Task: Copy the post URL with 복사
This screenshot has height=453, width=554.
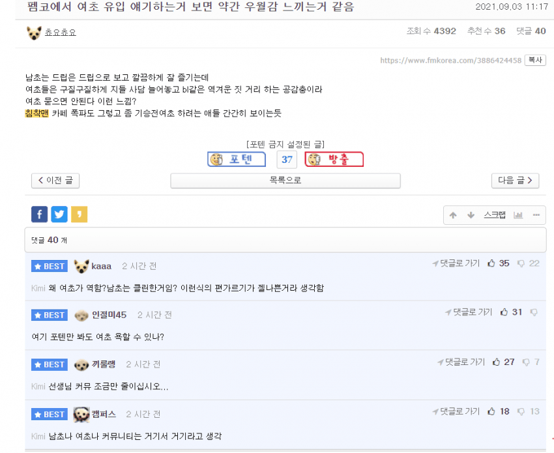Action: (x=535, y=60)
